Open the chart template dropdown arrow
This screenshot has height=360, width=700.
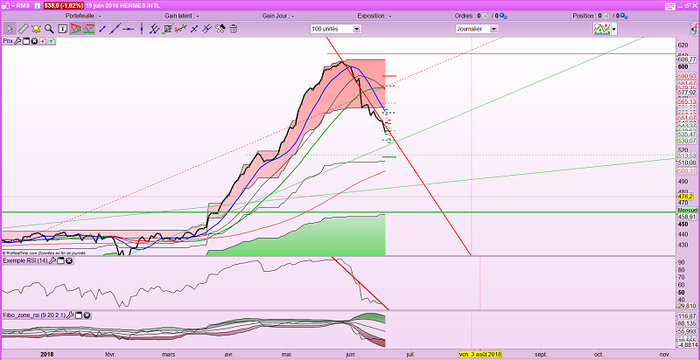tap(614, 29)
